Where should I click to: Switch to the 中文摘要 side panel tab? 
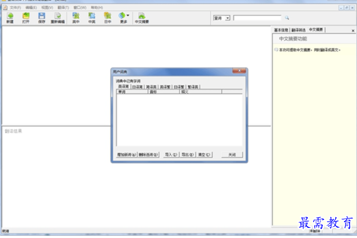[316, 30]
